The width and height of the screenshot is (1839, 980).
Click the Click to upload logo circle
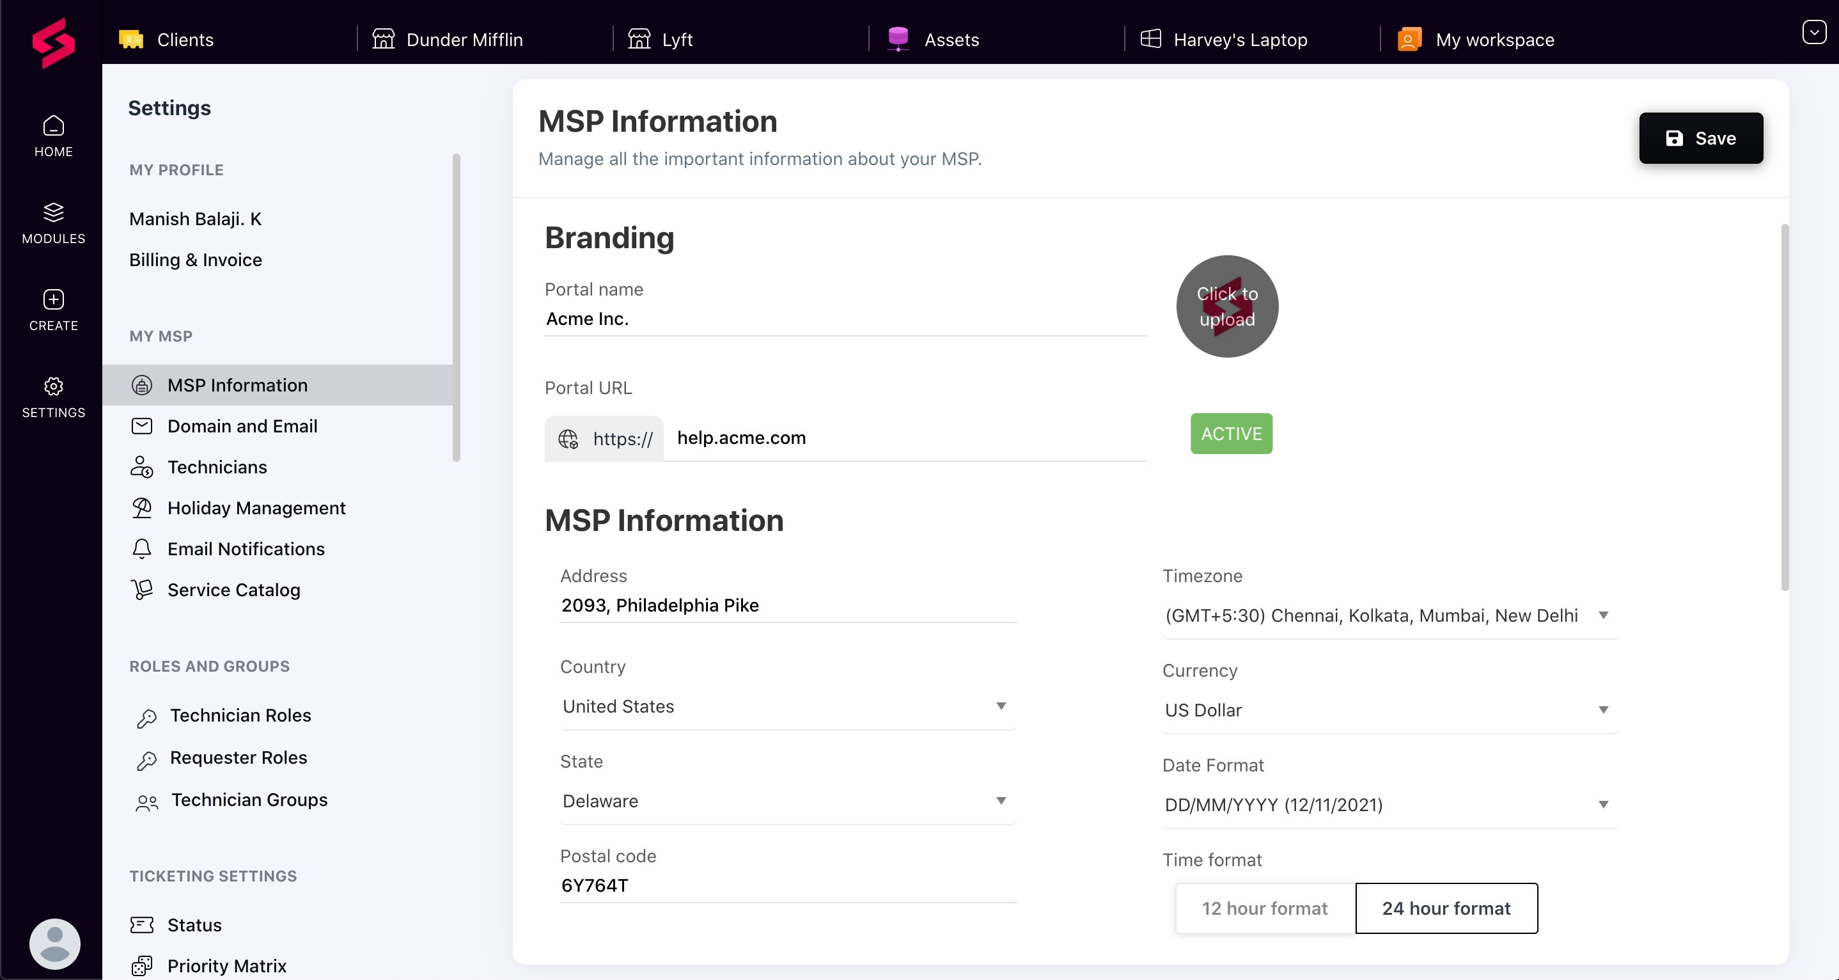pos(1226,306)
